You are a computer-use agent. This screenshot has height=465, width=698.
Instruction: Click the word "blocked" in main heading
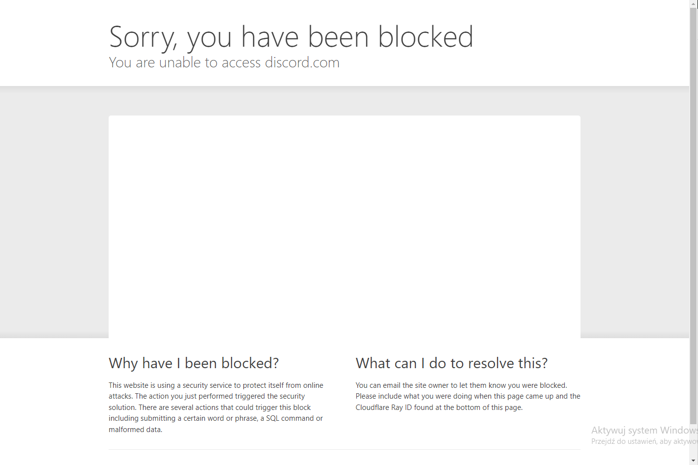coord(425,37)
